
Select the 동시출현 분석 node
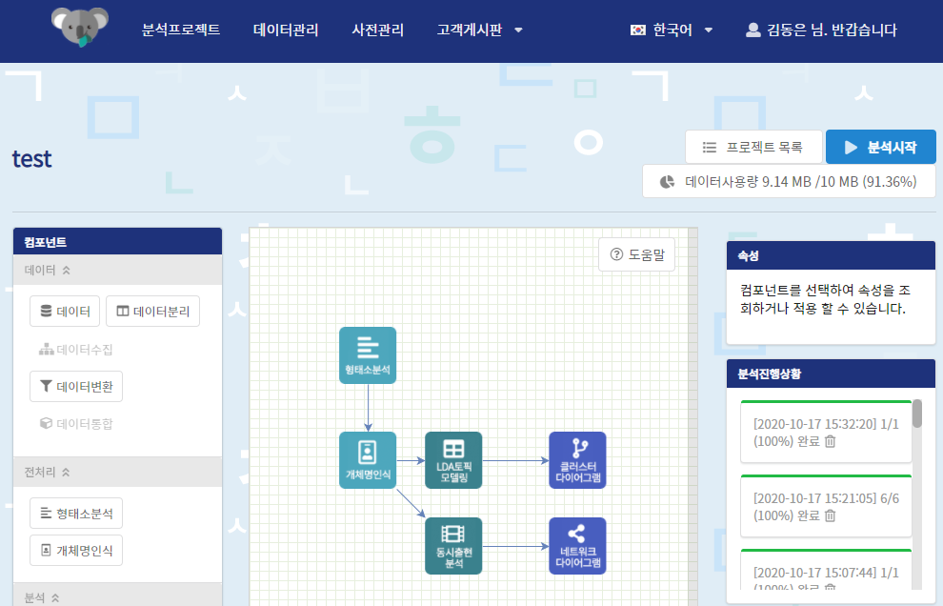click(x=453, y=545)
